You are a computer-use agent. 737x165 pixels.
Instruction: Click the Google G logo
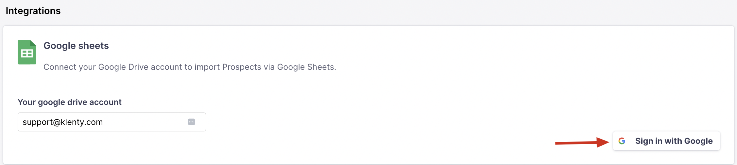[x=622, y=141]
